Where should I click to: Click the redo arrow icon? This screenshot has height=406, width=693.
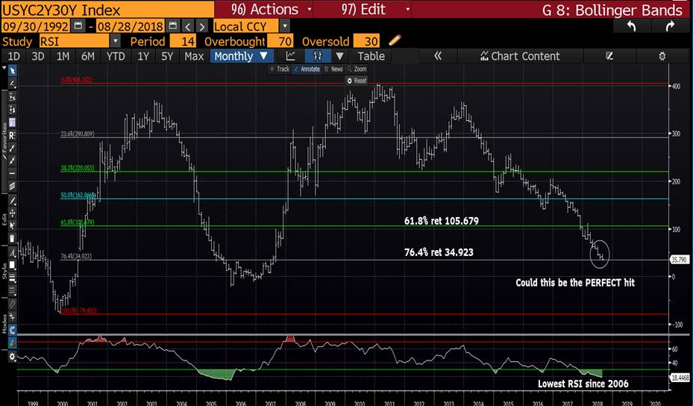[670, 26]
